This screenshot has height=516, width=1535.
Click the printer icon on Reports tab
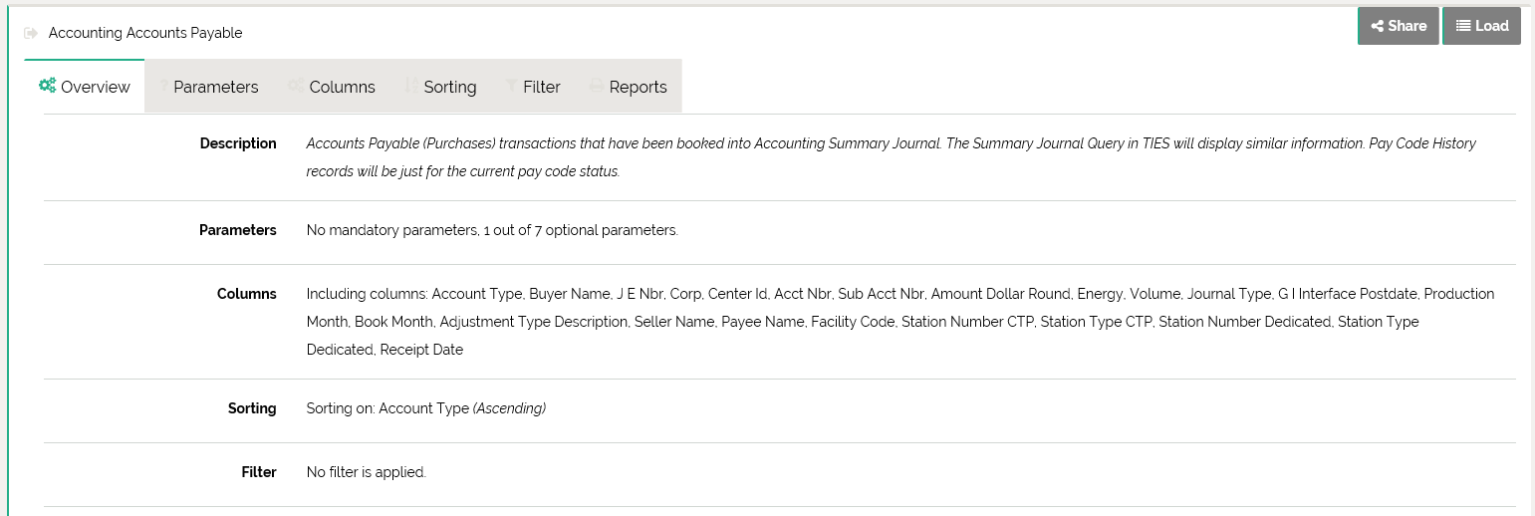coord(597,87)
